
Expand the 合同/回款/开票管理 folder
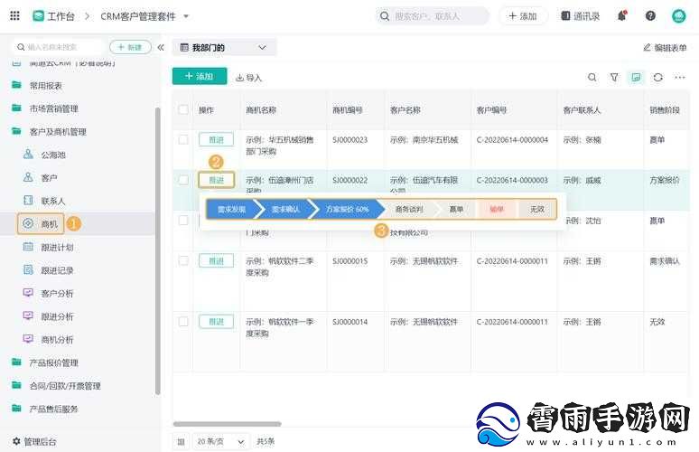(x=65, y=386)
